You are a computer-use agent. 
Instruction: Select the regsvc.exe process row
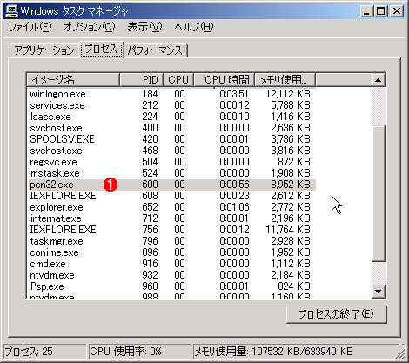tap(171, 162)
